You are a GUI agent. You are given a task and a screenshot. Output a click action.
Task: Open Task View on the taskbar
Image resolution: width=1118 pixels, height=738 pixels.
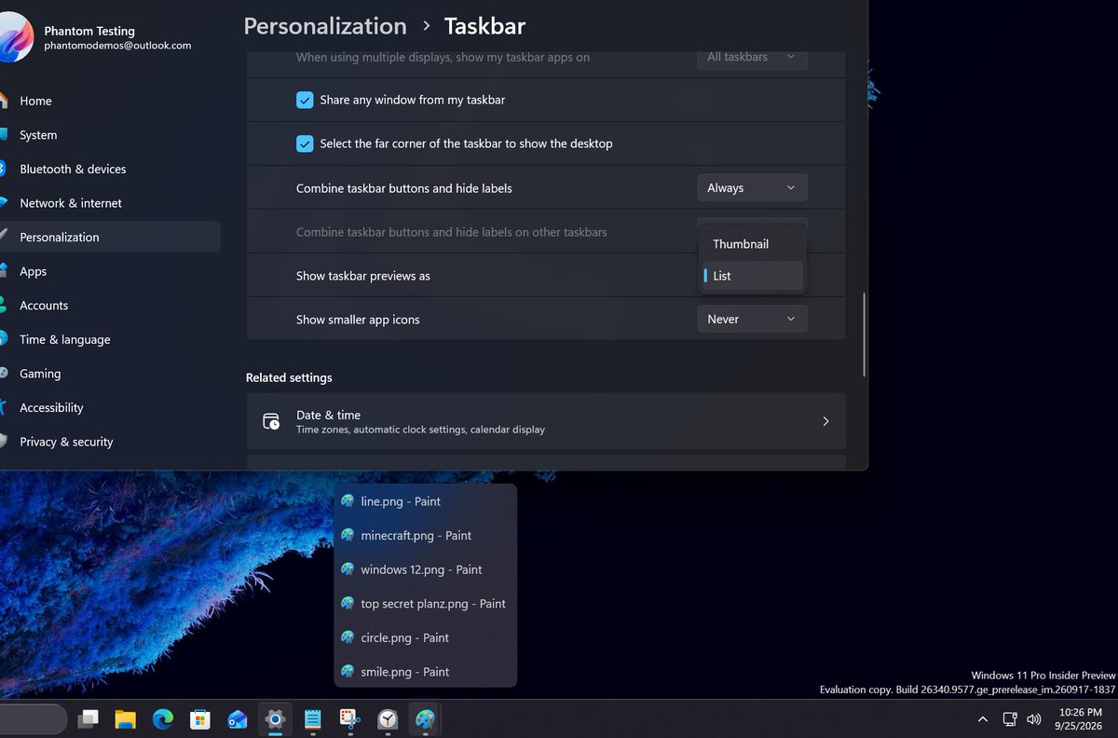pos(89,718)
